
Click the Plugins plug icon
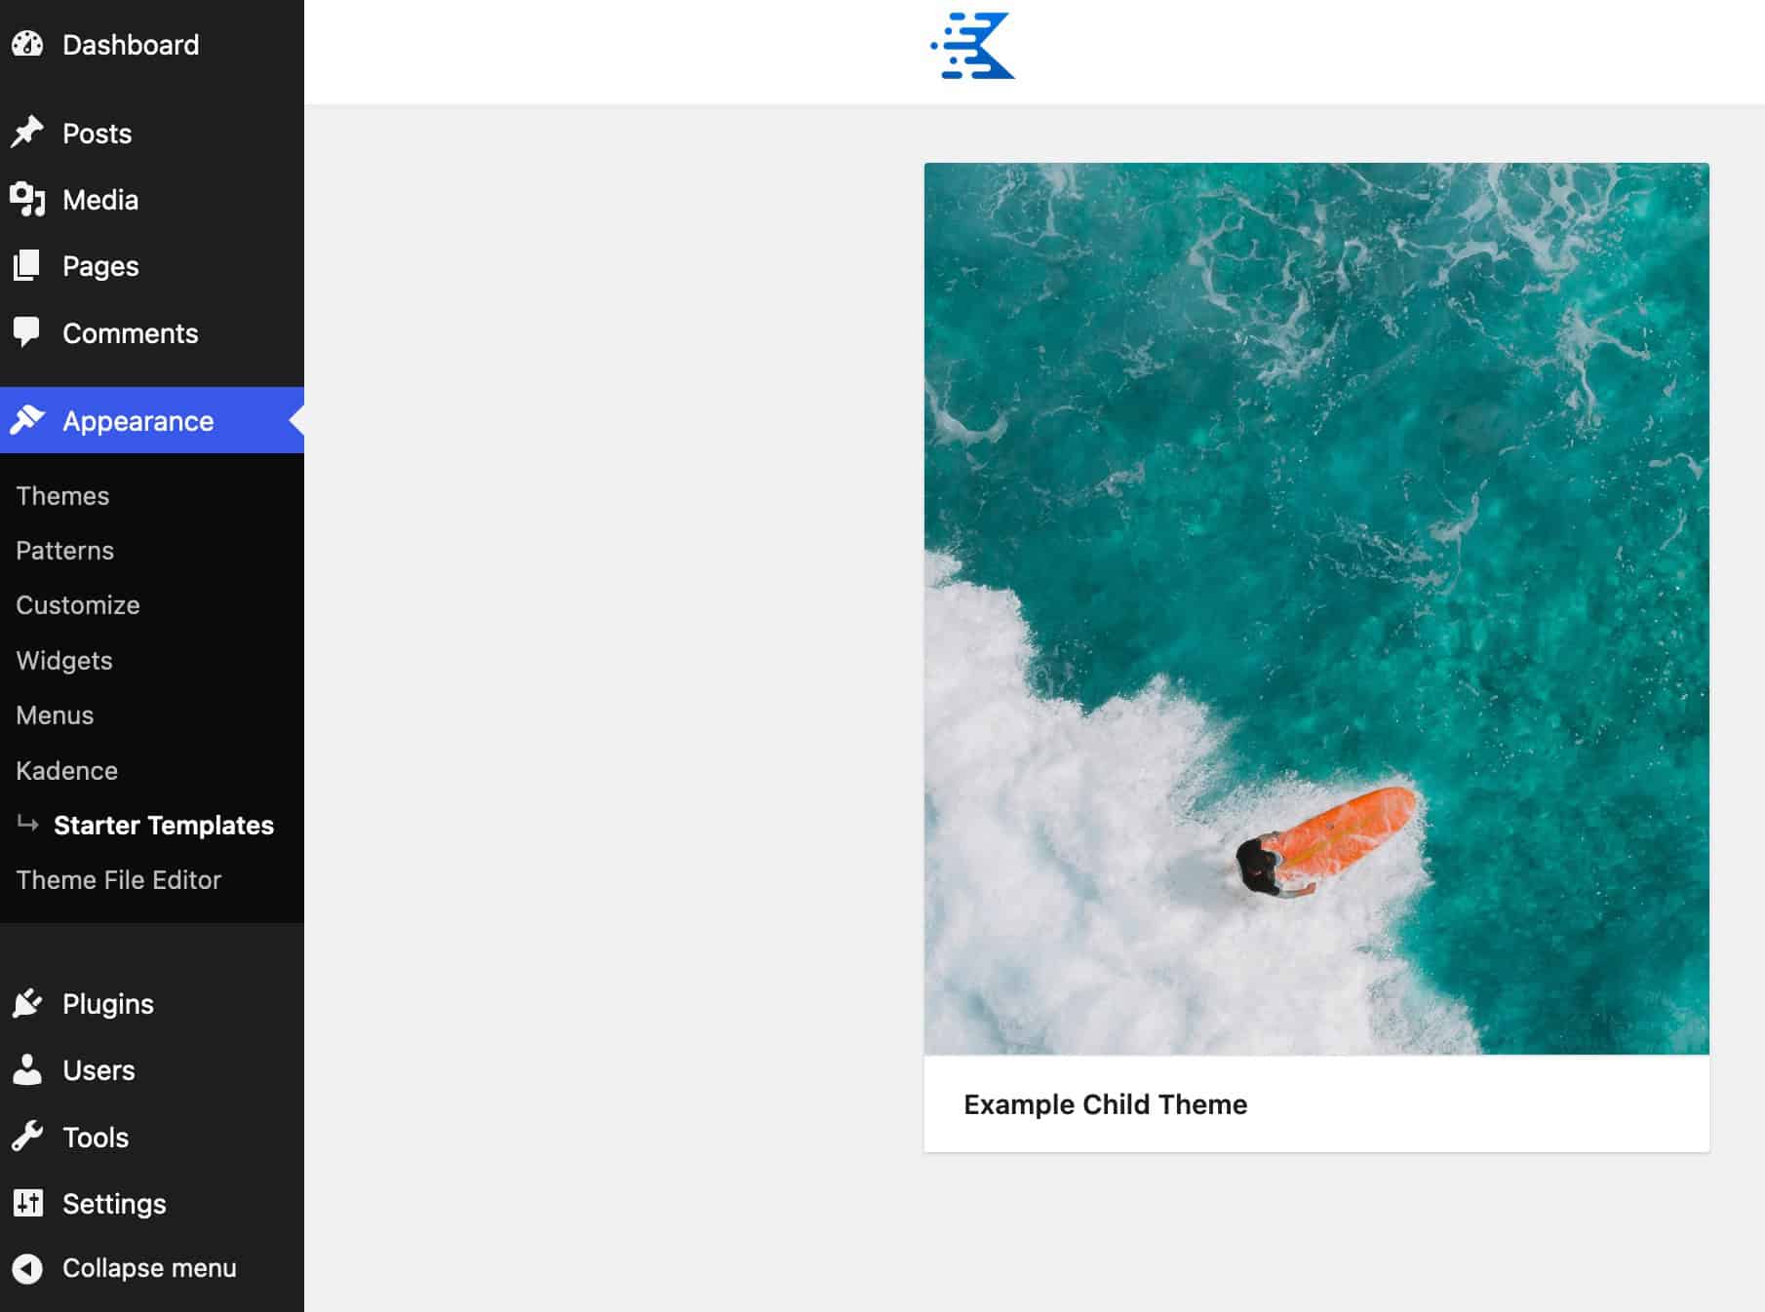(x=27, y=1003)
